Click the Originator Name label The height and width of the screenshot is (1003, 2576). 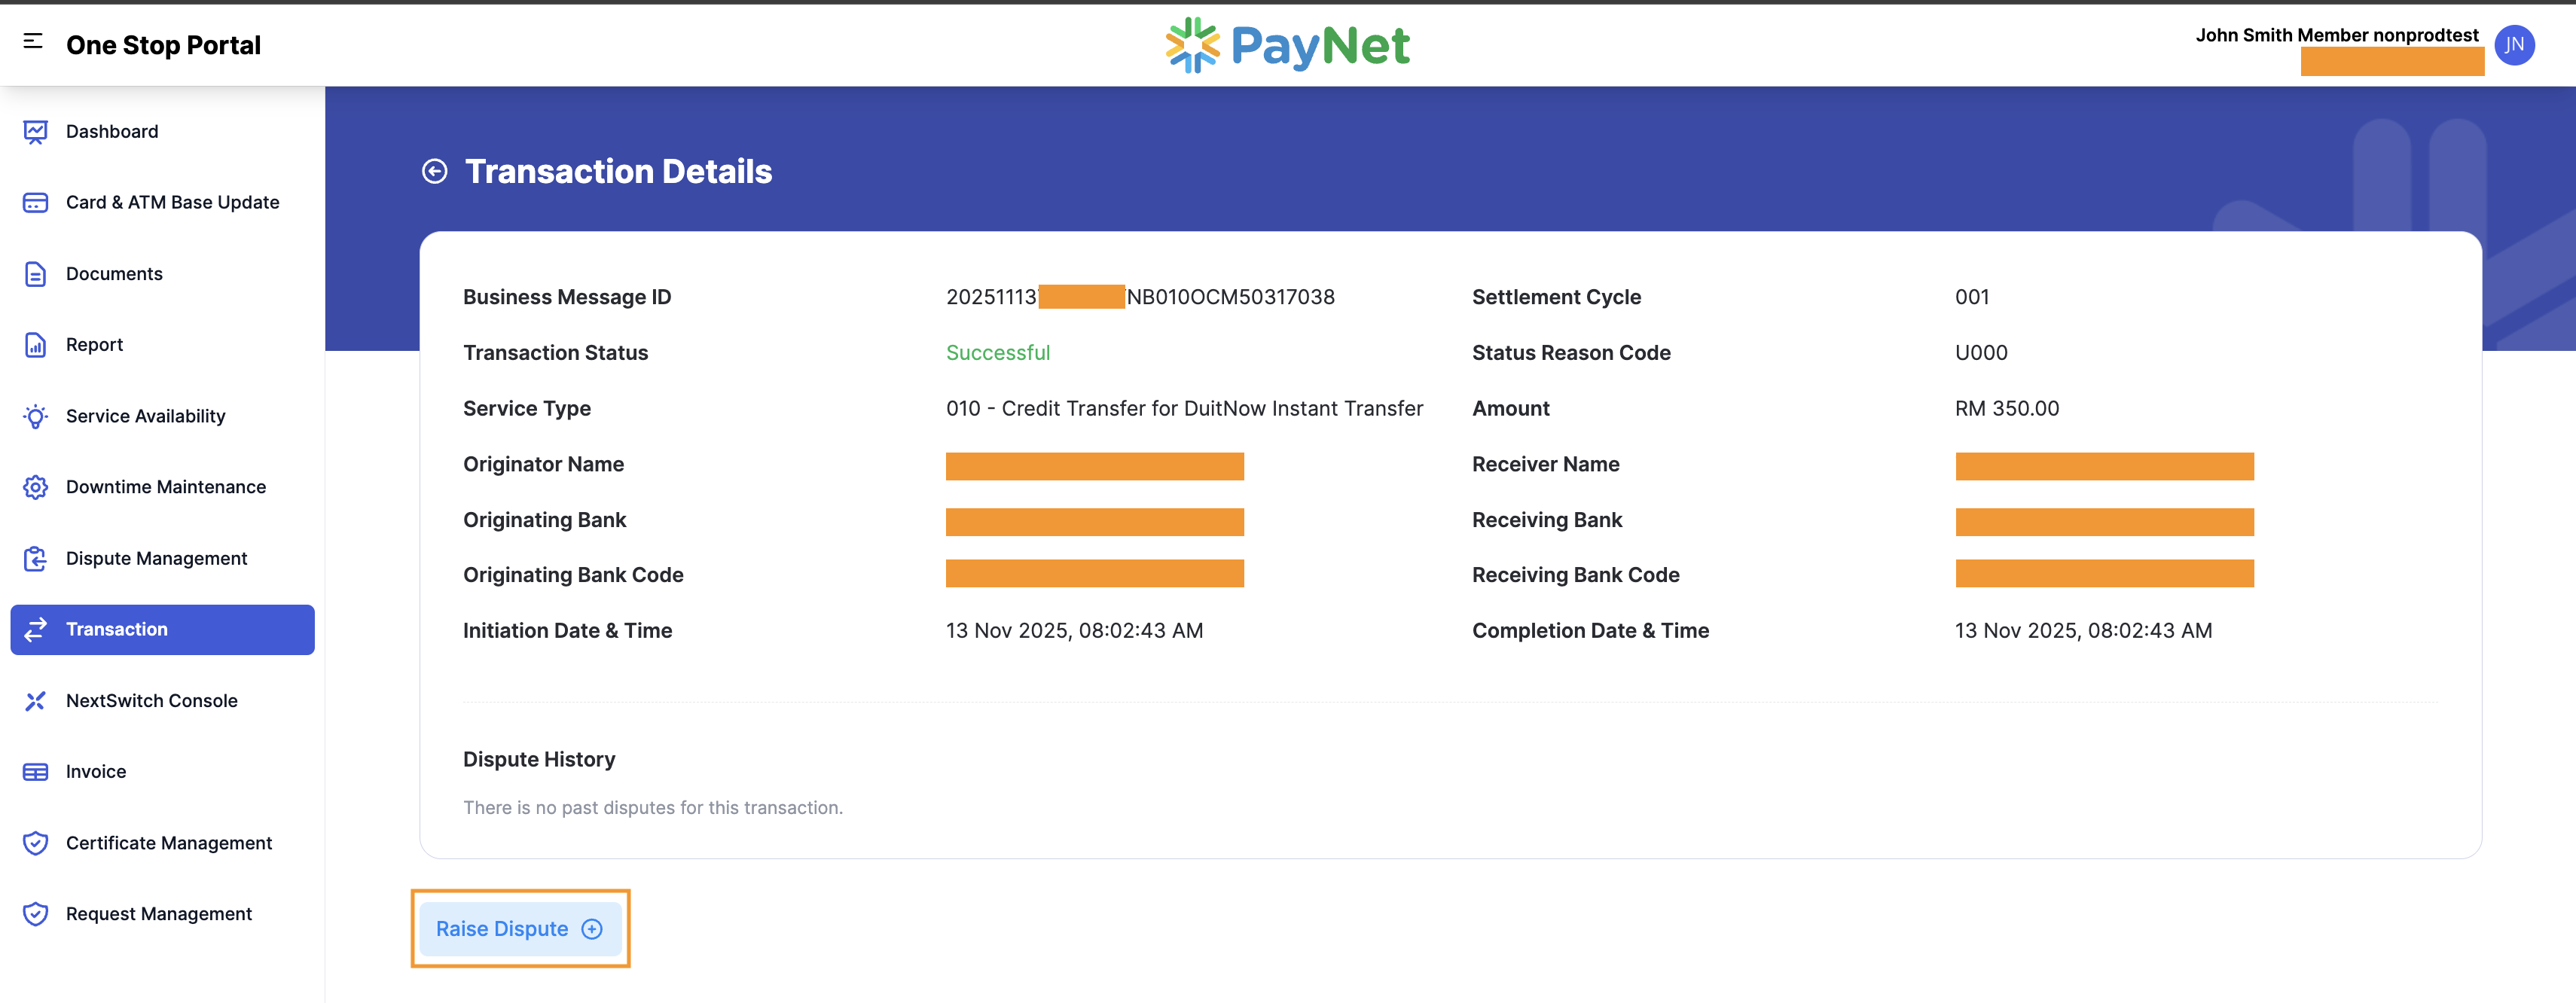tap(543, 465)
